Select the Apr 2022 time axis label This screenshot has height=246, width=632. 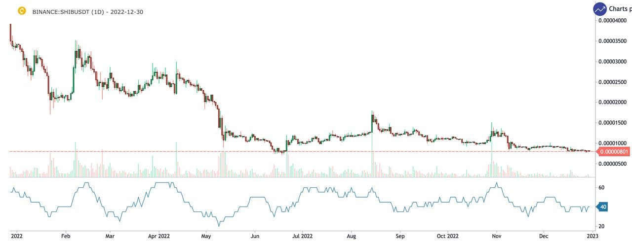point(159,236)
